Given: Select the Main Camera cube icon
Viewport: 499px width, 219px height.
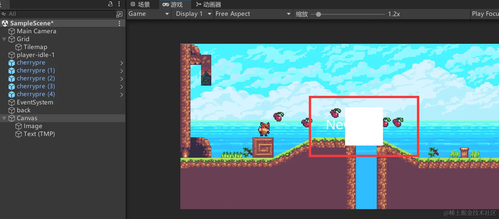Looking at the screenshot, I should tap(12, 31).
